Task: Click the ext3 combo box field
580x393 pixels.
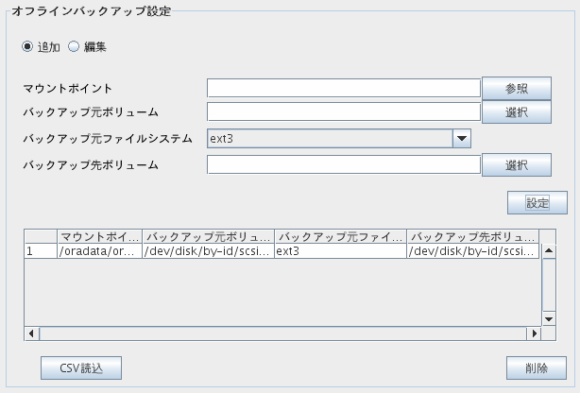Action: tap(330, 139)
